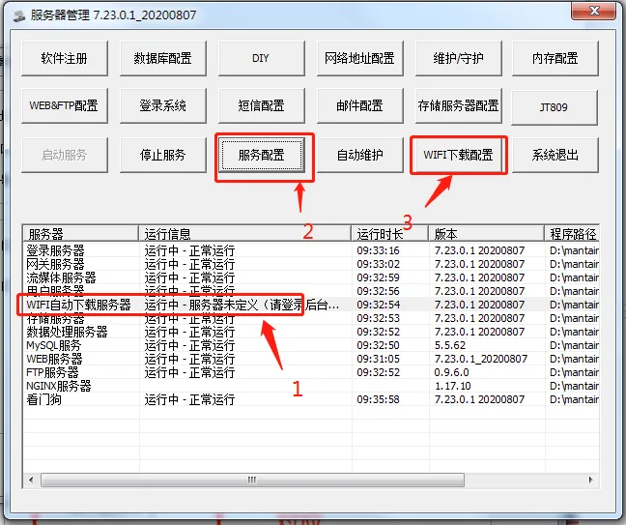Select the 登录服务器 row

pos(311,251)
